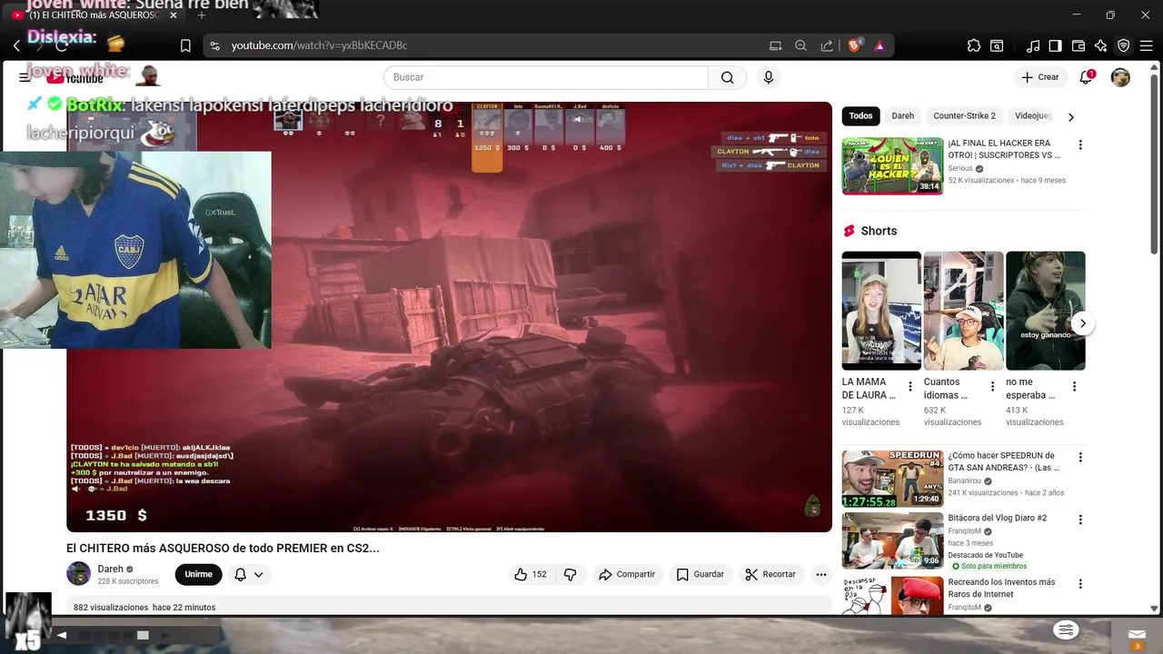
Task: Open the mail icon in bottom right corner
Action: pyautogui.click(x=1137, y=635)
